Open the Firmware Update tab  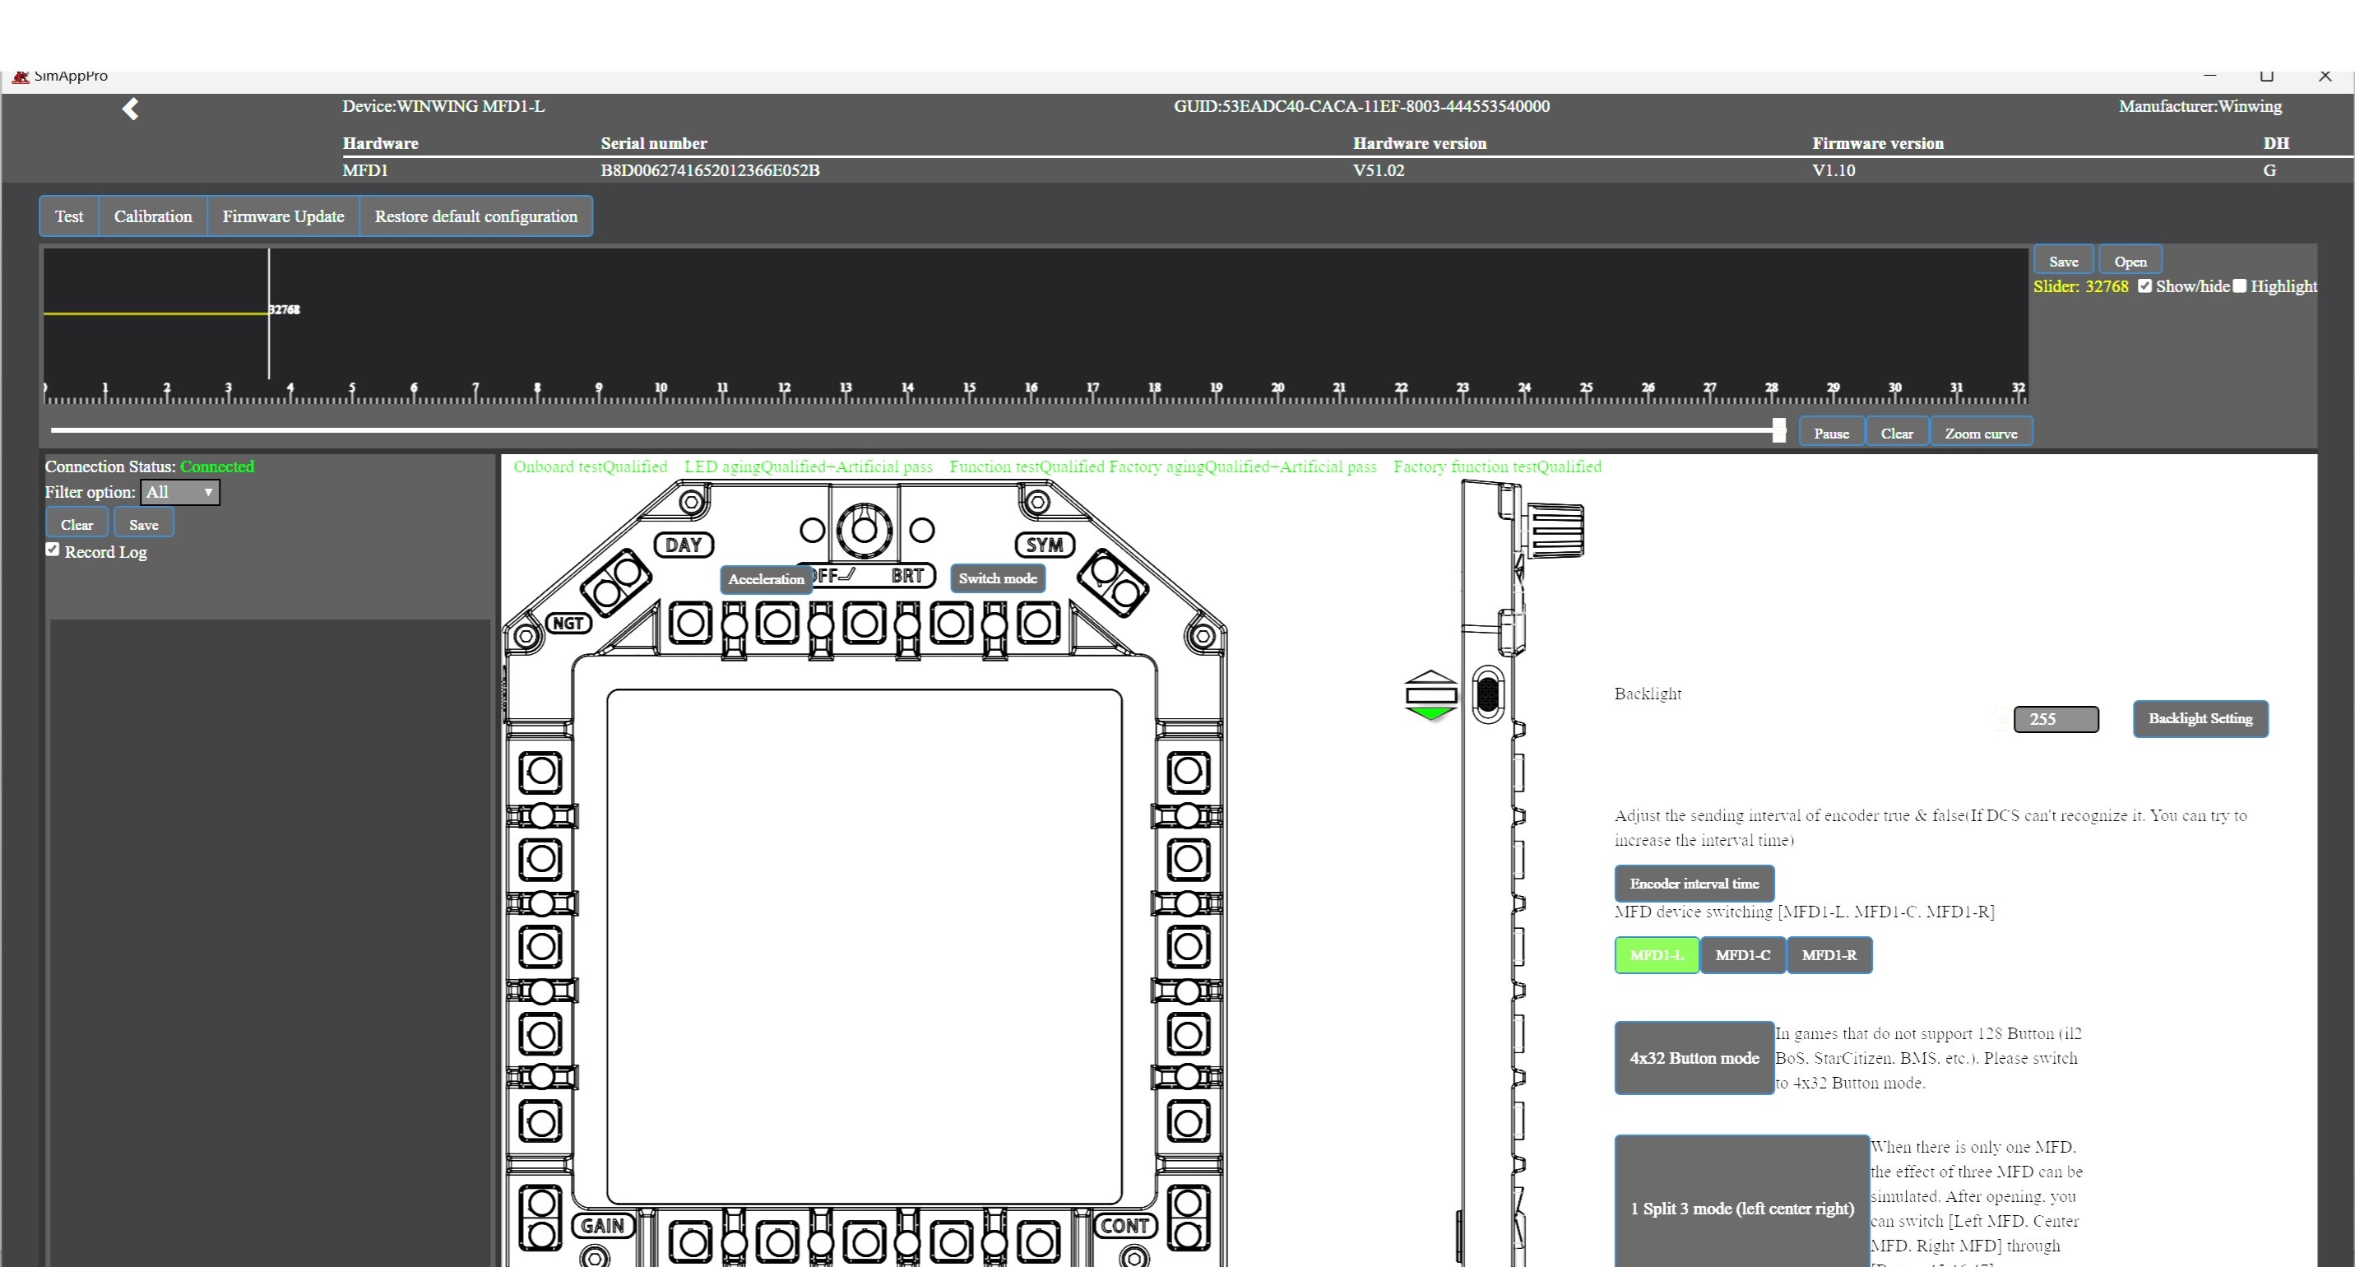click(284, 216)
